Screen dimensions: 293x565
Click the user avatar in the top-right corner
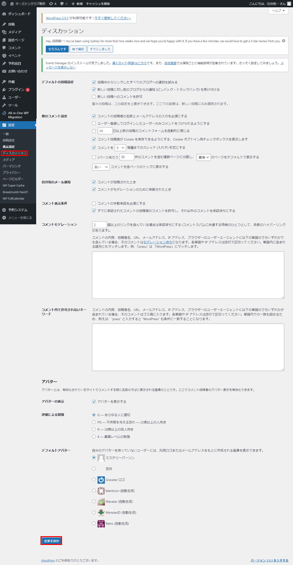[x=289, y=3]
